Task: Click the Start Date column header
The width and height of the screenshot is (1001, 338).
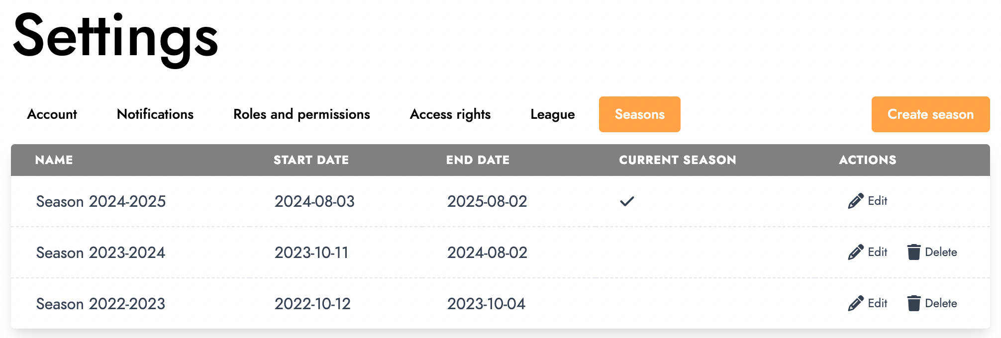Action: pyautogui.click(x=311, y=160)
